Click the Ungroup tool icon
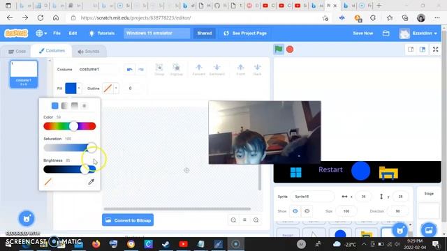Viewport: 447px width, 251px height. coord(176,70)
